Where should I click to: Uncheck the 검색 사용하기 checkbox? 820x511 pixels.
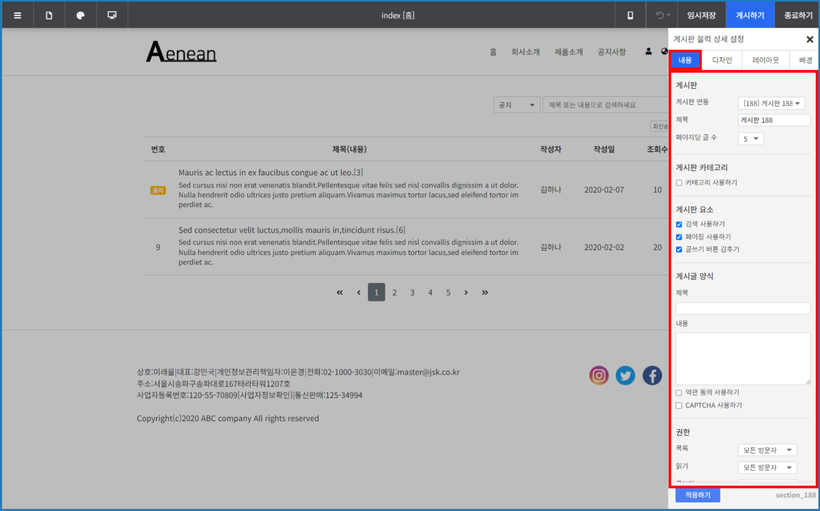pyautogui.click(x=679, y=224)
